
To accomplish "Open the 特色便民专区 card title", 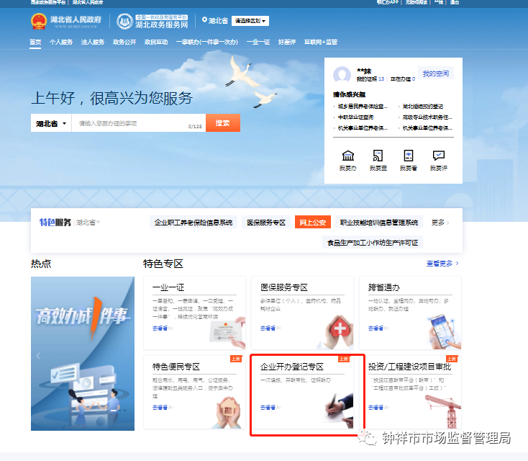I will 176,367.
